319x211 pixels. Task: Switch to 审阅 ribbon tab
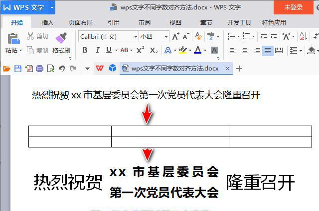(x=145, y=22)
